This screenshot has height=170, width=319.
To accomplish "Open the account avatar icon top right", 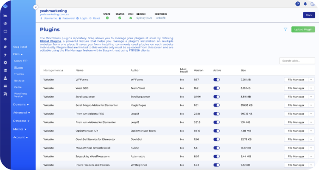I will 313,4.
